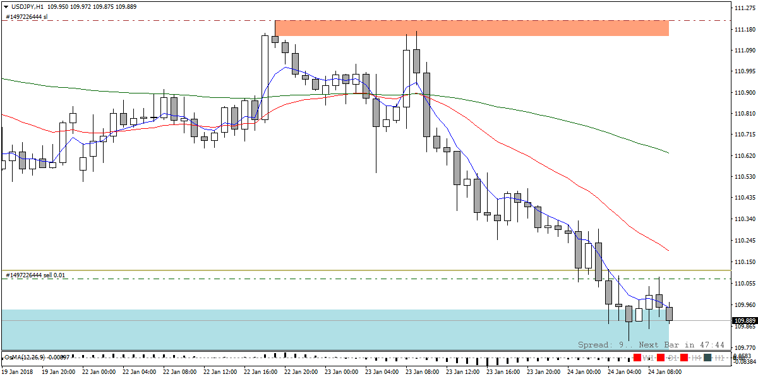The width and height of the screenshot is (758, 379).
Task: Click the red W1 trend indicator square
Action: [637, 358]
